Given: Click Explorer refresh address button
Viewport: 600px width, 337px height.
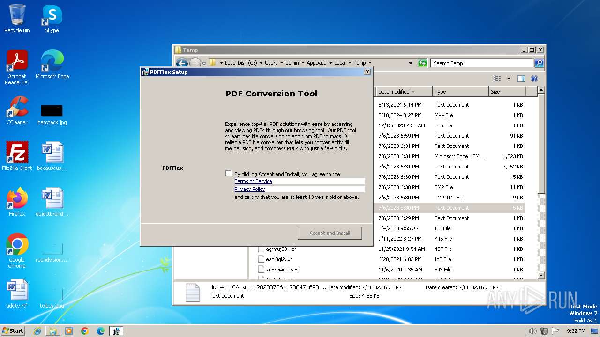Looking at the screenshot, I should [x=422, y=63].
